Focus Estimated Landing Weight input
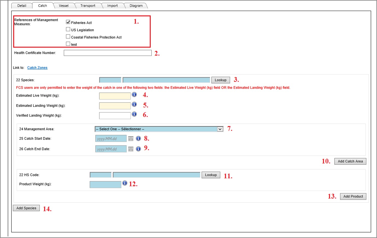 point(115,106)
